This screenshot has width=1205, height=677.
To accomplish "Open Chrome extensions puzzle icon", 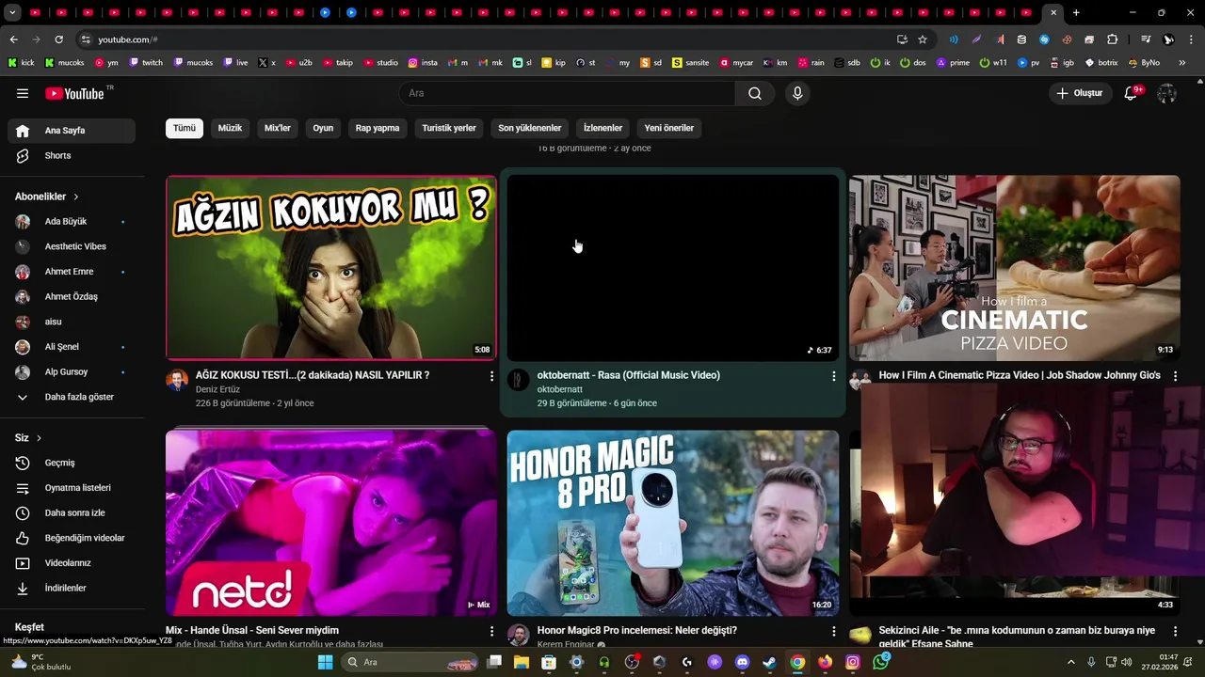I will point(1112,39).
